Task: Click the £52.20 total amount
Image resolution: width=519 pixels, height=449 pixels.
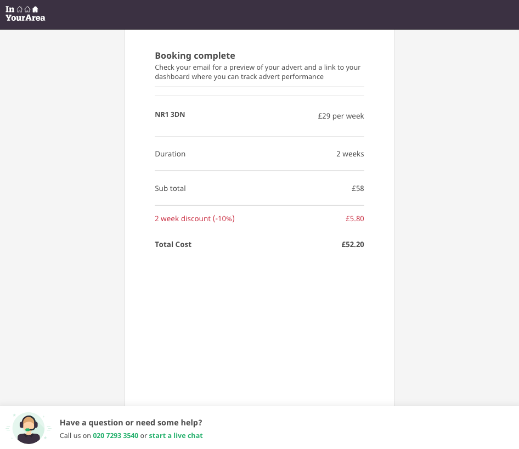Action: 353,244
